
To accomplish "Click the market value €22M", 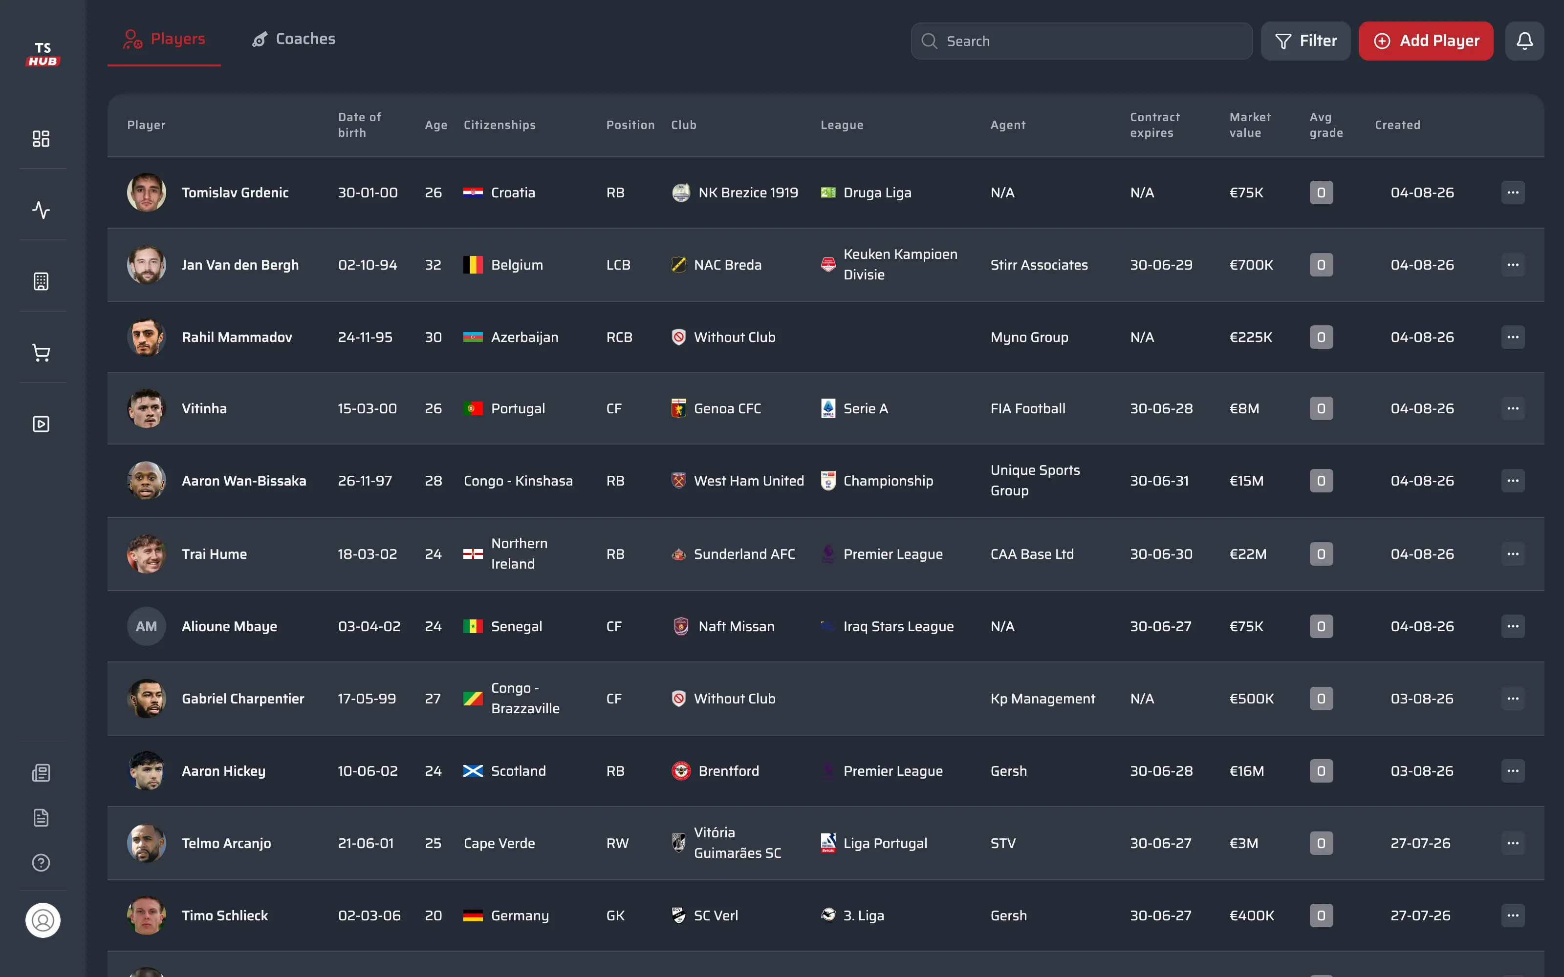I will pos(1247,554).
